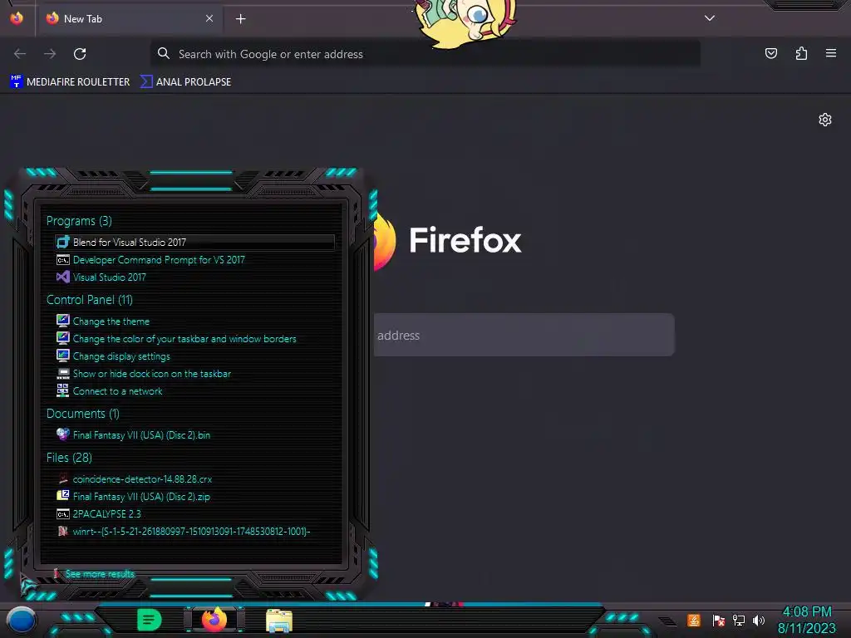This screenshot has height=638, width=851.
Task: Open the Firefox hamburger menu
Action: click(x=831, y=53)
